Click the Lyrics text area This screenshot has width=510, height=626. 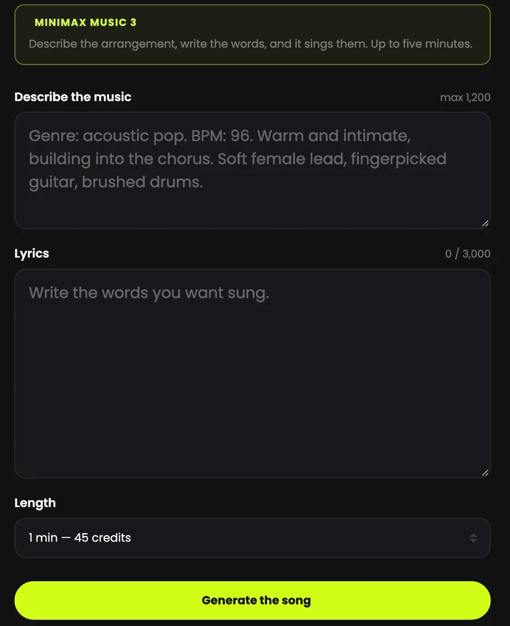click(252, 374)
